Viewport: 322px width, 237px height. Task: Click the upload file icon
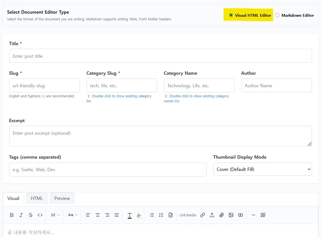[212, 215]
